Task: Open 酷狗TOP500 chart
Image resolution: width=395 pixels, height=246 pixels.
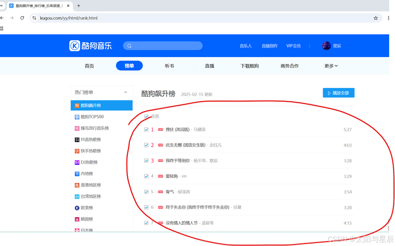Action: tap(92, 117)
